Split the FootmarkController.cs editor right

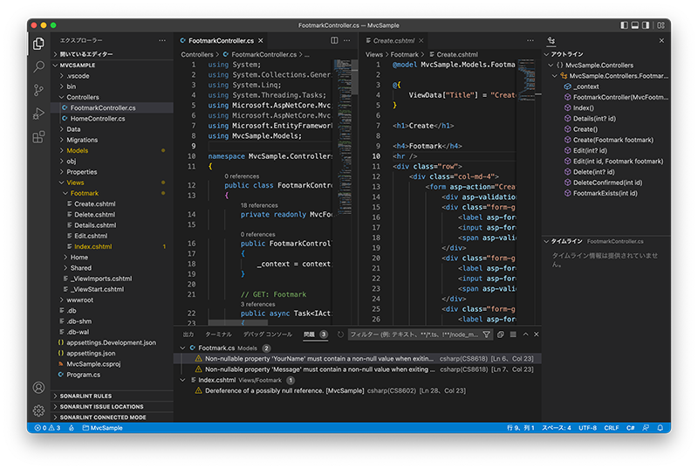(335, 40)
